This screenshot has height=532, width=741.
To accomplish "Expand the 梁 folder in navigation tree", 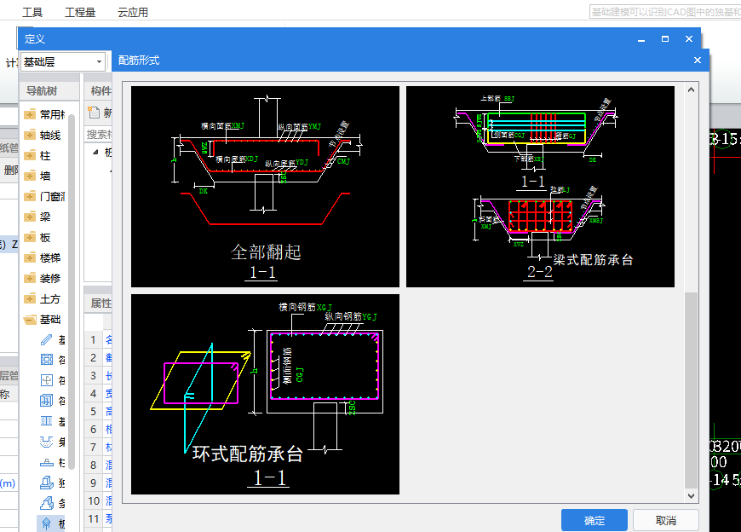I will pos(30,217).
